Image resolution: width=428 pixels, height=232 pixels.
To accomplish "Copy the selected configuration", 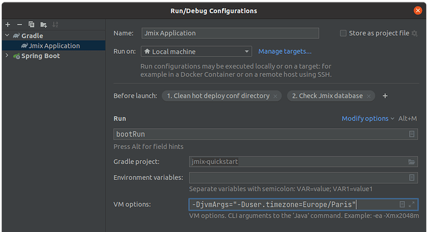I will tap(32, 25).
